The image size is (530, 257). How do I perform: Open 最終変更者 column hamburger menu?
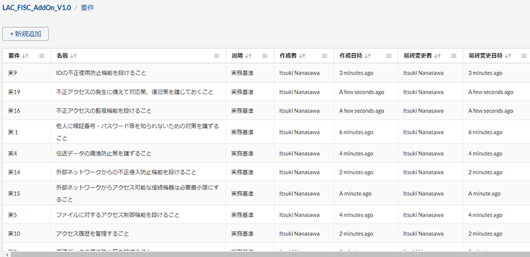click(454, 56)
